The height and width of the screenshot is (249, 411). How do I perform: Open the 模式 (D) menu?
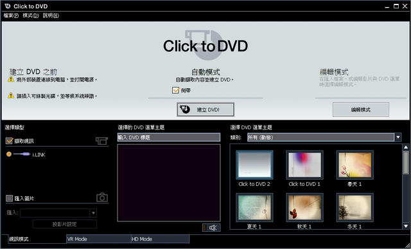pos(30,15)
